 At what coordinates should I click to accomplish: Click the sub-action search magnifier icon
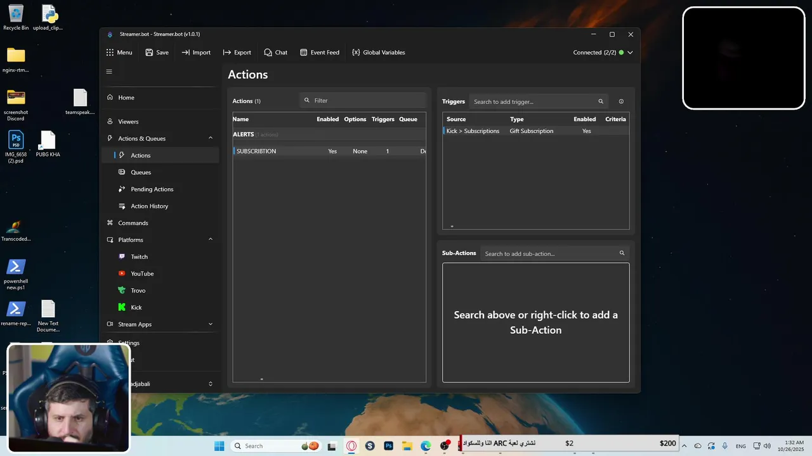(622, 253)
